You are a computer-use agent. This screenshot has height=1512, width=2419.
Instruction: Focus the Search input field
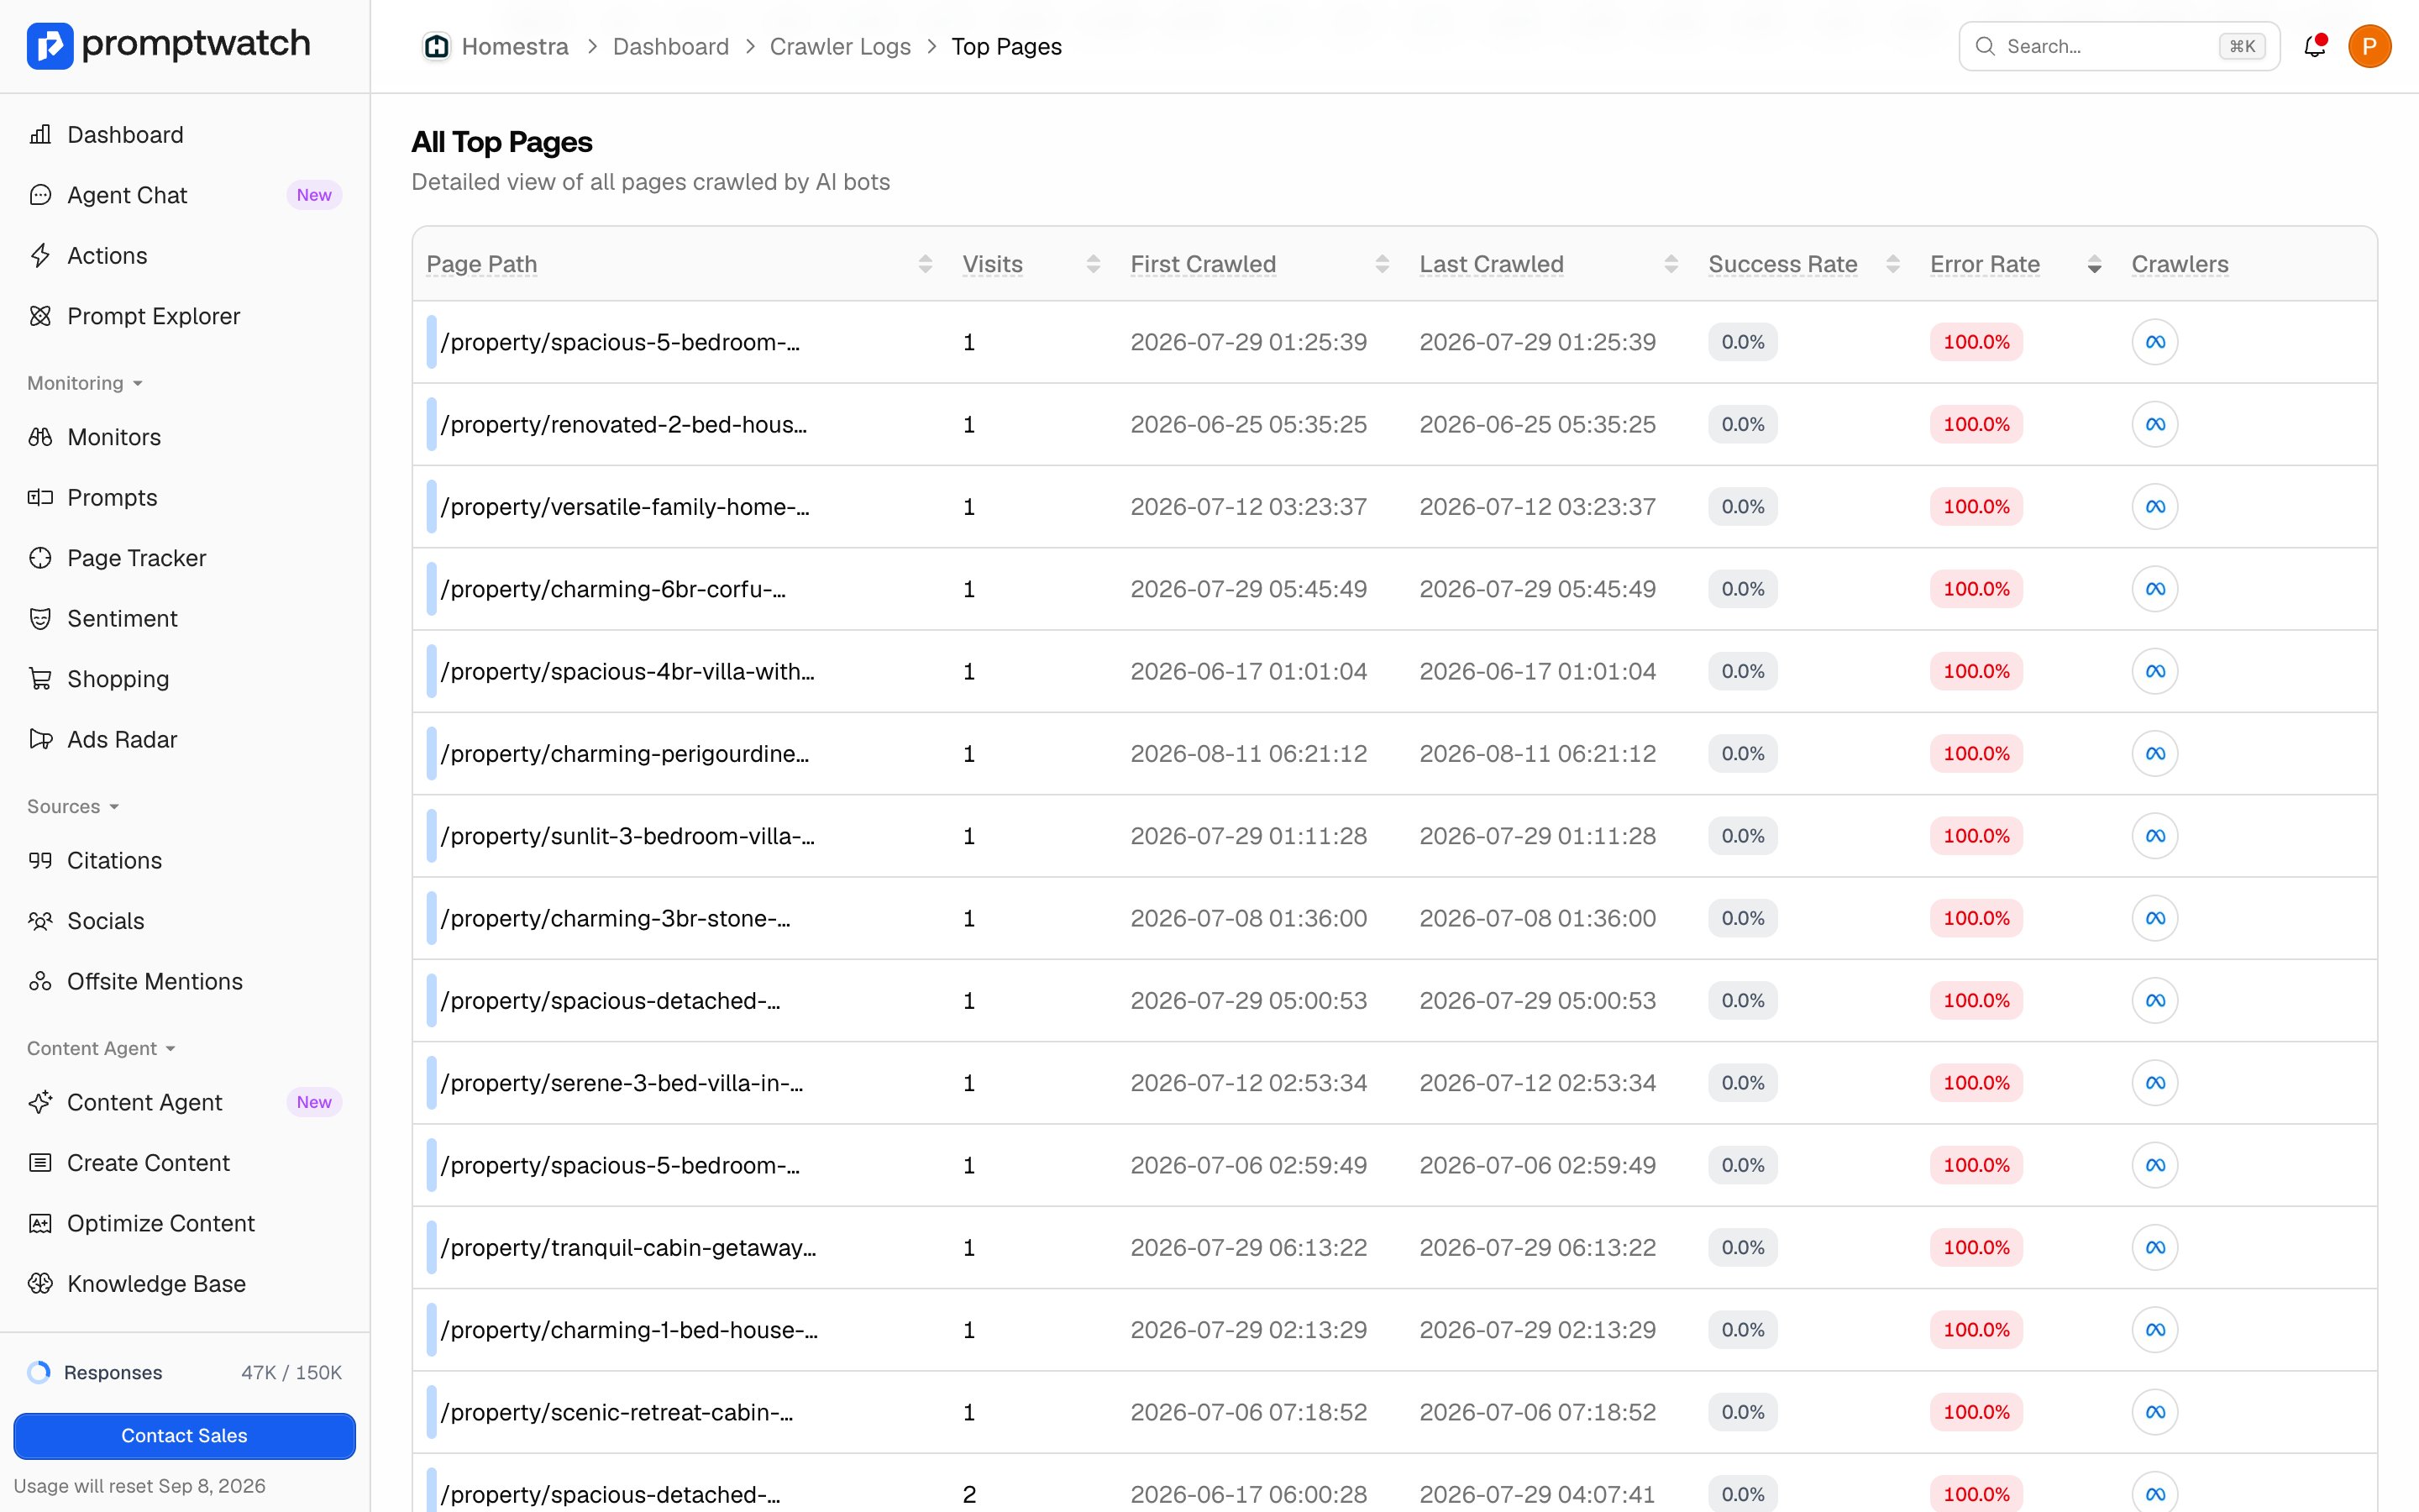[2119, 46]
